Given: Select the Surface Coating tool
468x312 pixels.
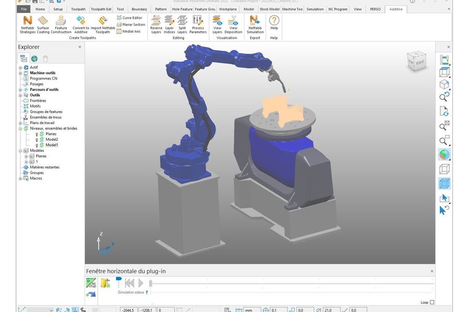Looking at the screenshot, I should (43, 25).
